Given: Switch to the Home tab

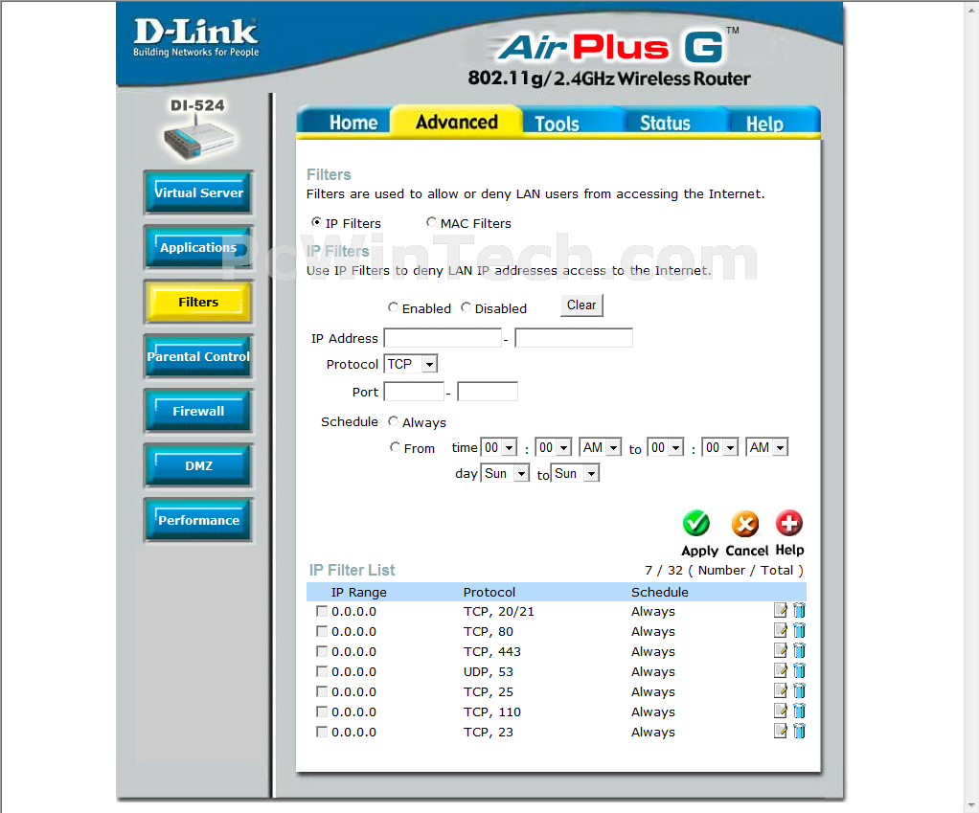Looking at the screenshot, I should pos(353,123).
